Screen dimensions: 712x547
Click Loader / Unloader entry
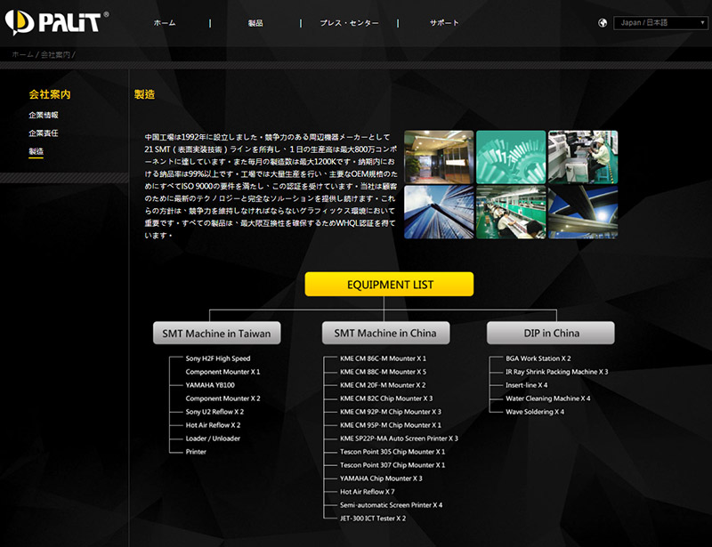213,438
